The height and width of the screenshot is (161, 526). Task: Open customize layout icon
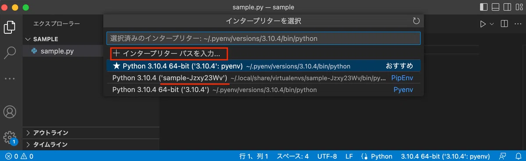[x=519, y=7]
